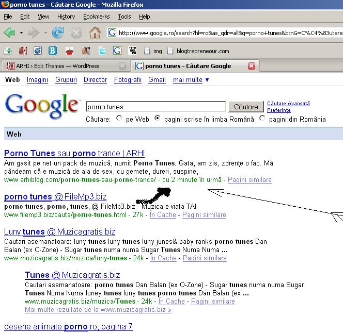Open porno tunes @ FileMp3.biz result
The height and width of the screenshot is (333, 343).
[x=55, y=197]
